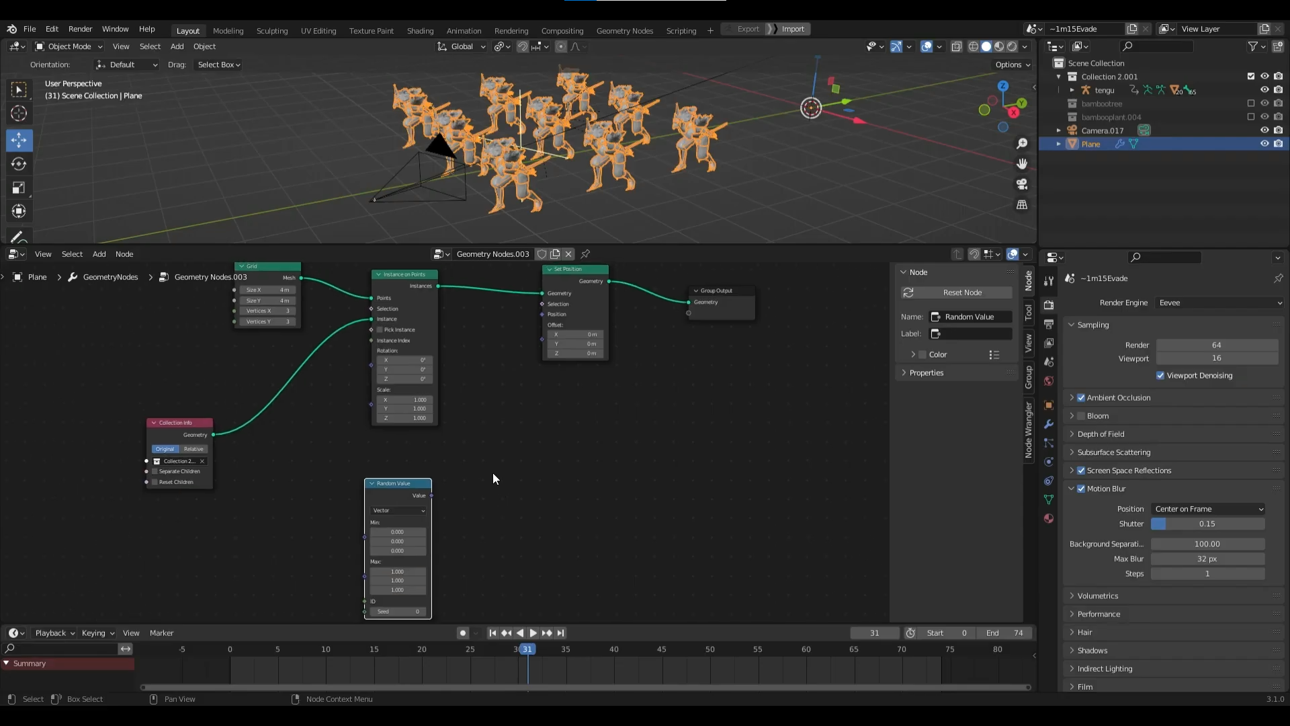Pin the Geometry Nodes.003 node tree
1290x726 pixels.
tap(585, 254)
